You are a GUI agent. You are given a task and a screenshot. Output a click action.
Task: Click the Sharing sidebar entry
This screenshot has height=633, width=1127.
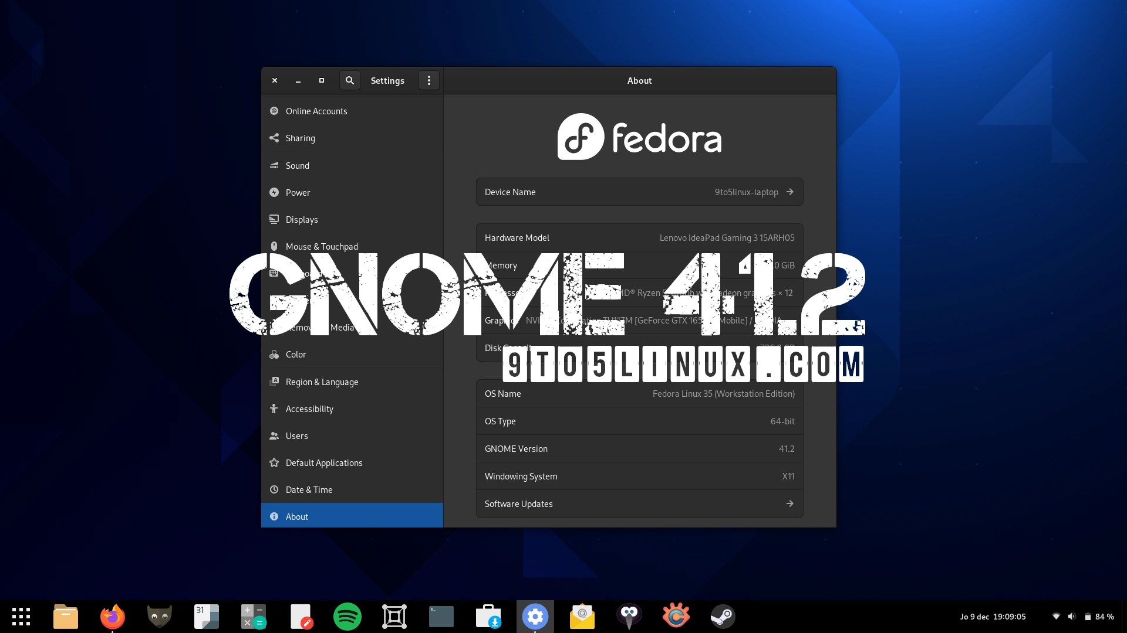coord(301,138)
